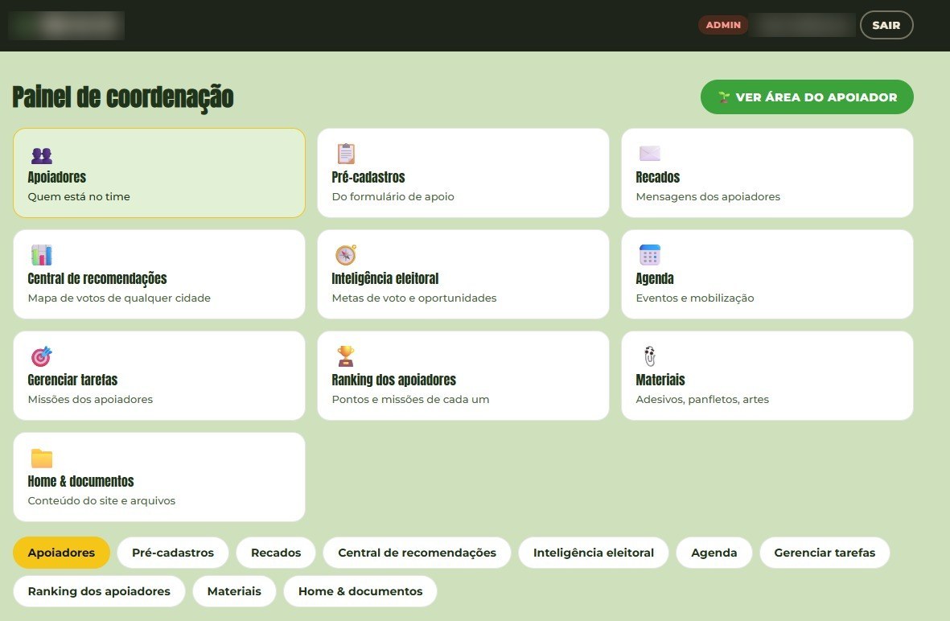
Task: Click the blurred username next to ADMIN
Action: (x=802, y=25)
